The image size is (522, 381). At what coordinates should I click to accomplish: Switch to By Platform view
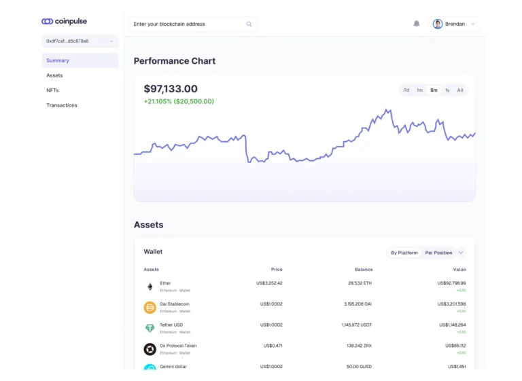click(x=404, y=253)
